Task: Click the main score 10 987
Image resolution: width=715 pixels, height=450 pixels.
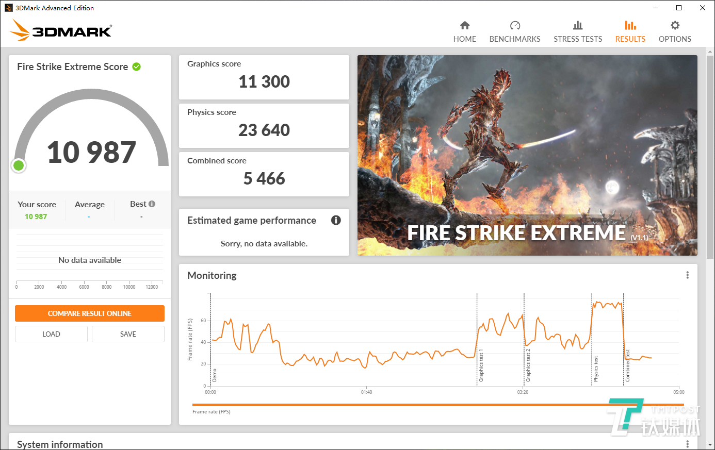Action: (x=91, y=153)
